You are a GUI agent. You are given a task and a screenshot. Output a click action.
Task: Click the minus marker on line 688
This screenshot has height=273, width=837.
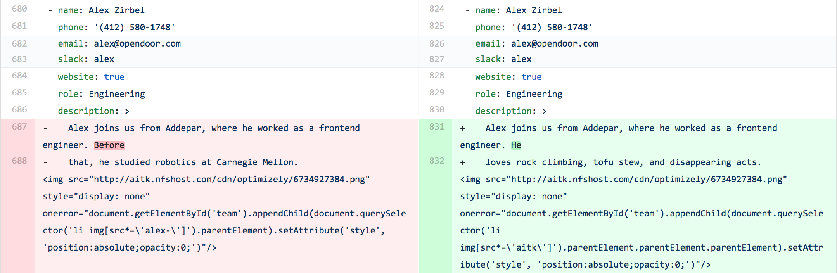point(45,162)
